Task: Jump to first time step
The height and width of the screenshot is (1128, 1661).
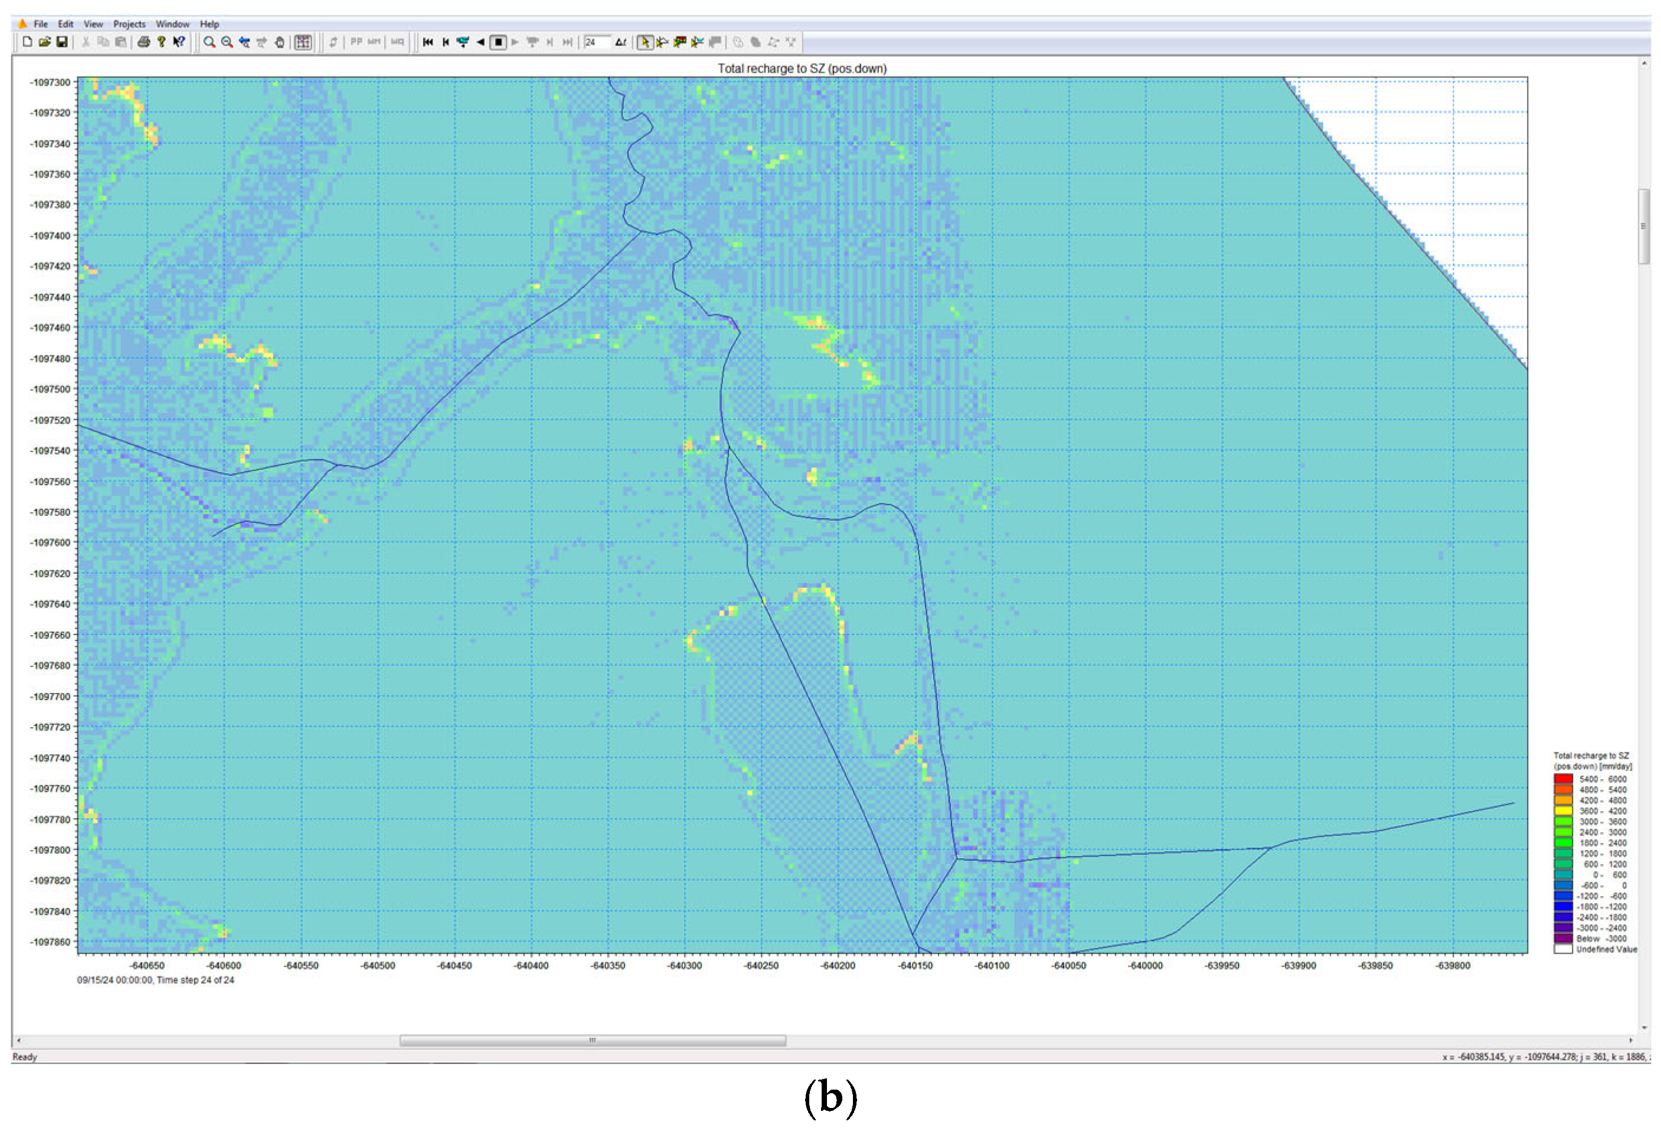Action: (x=427, y=42)
